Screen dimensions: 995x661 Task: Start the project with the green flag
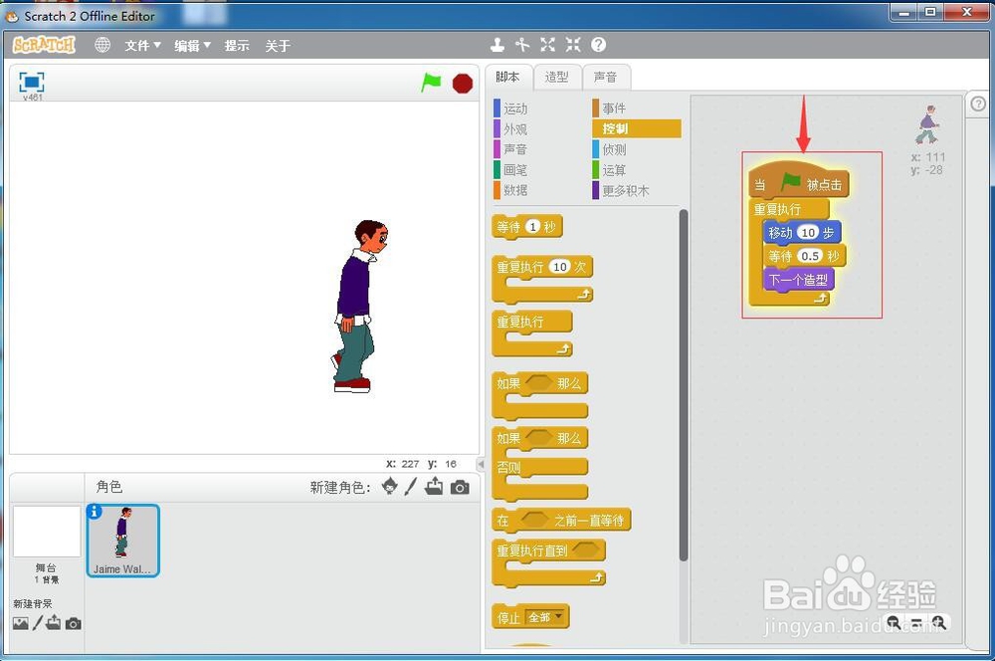pyautogui.click(x=431, y=84)
